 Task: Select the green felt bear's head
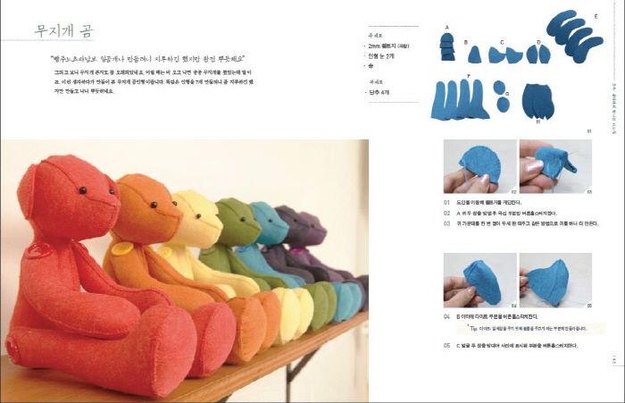click(x=238, y=222)
